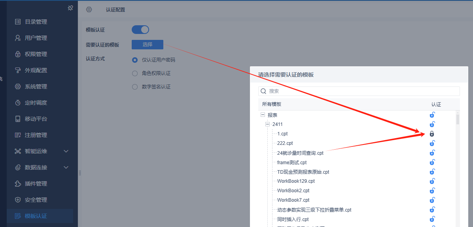Screen dimensions: 473x227
Task: Lock the WorkBook7.cpt template
Action: (x=432, y=200)
